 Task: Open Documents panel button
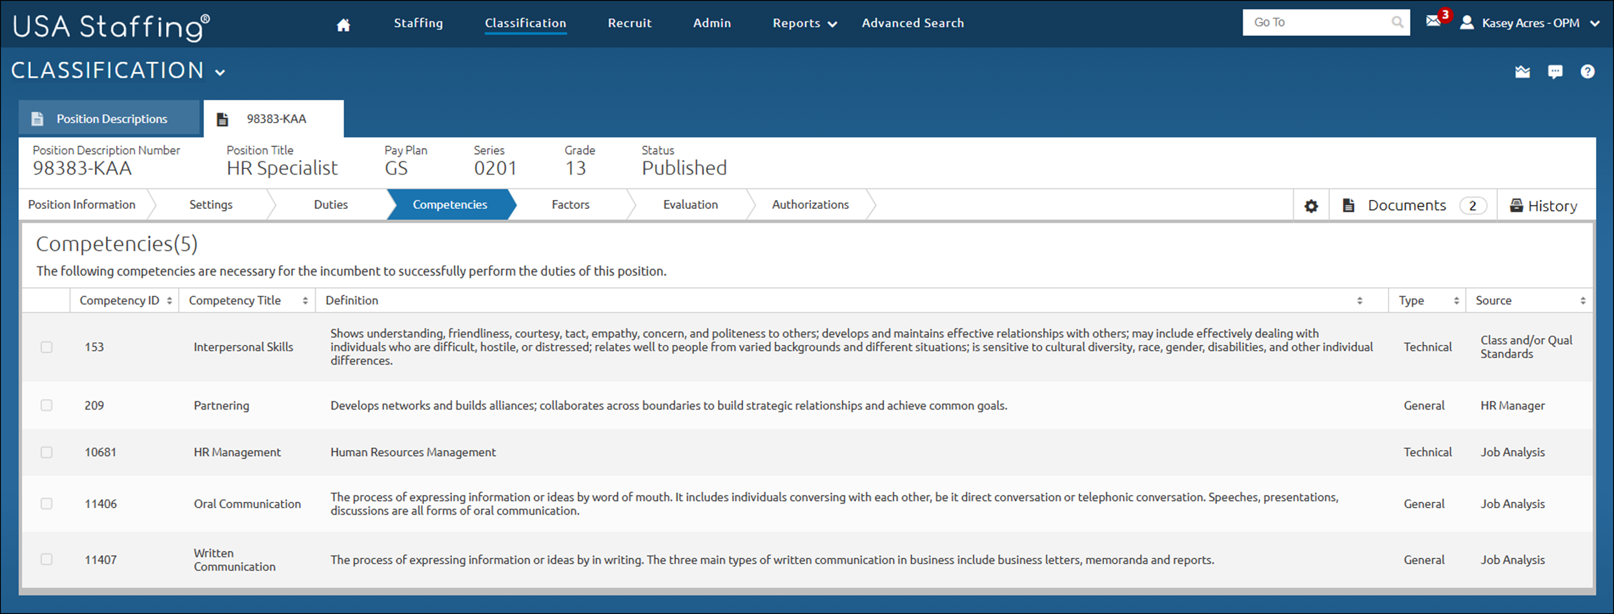pyautogui.click(x=1413, y=206)
